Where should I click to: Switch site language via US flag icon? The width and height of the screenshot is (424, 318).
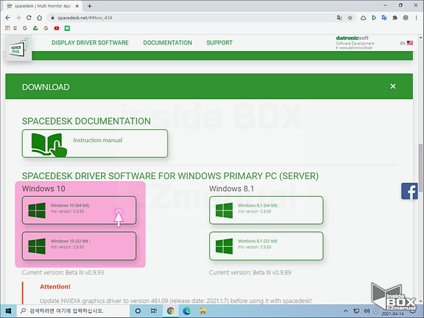click(410, 43)
